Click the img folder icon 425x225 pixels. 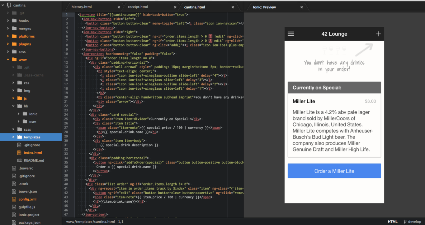pyautogui.click(x=19, y=91)
